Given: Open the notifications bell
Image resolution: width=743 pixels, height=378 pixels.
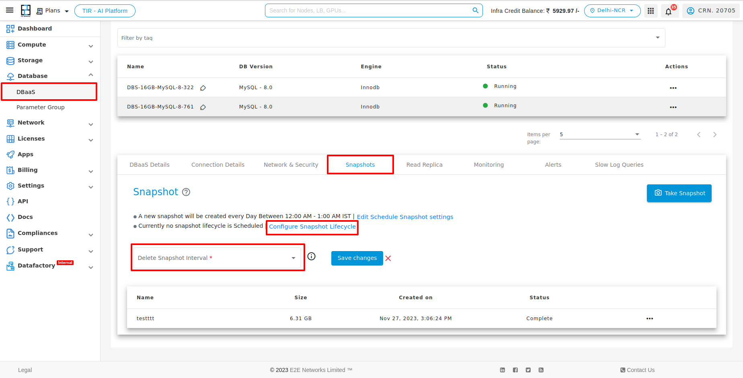Looking at the screenshot, I should (669, 11).
